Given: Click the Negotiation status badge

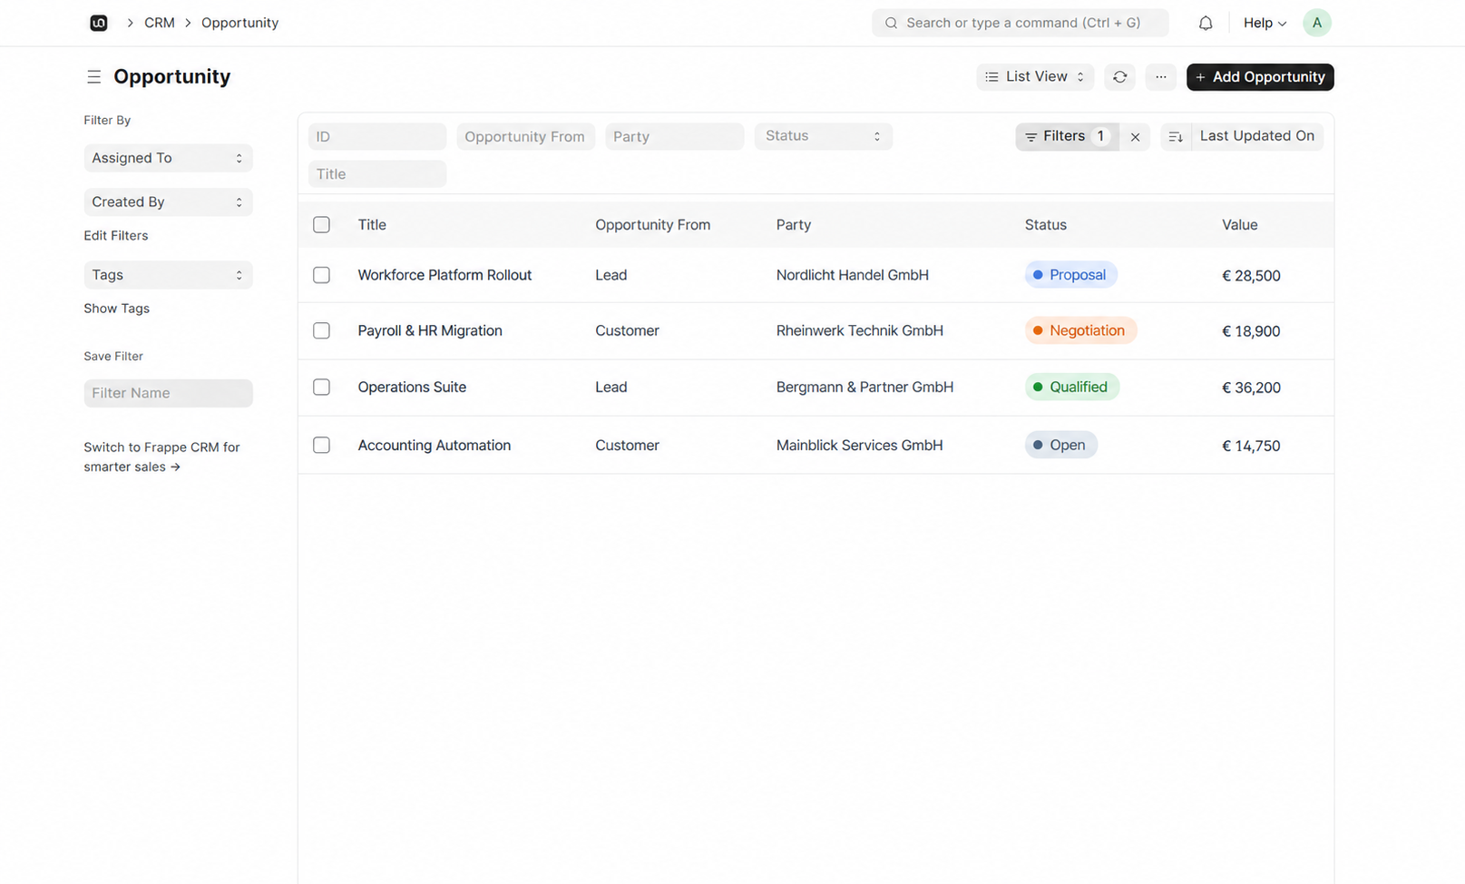Looking at the screenshot, I should 1080,330.
